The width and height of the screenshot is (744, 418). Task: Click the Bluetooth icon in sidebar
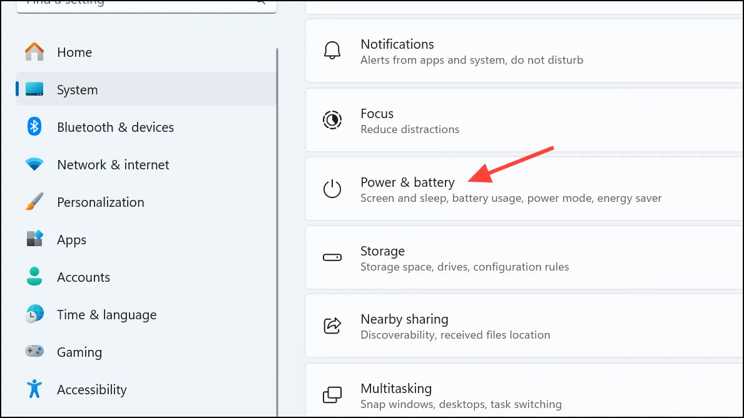pyautogui.click(x=34, y=127)
